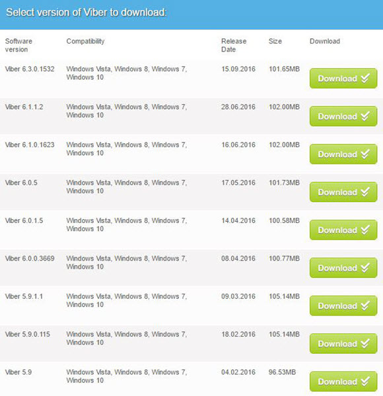Image resolution: width=383 pixels, height=396 pixels.
Task: Select the "Viber 6.1.0.1623" version name
Action: 30,145
